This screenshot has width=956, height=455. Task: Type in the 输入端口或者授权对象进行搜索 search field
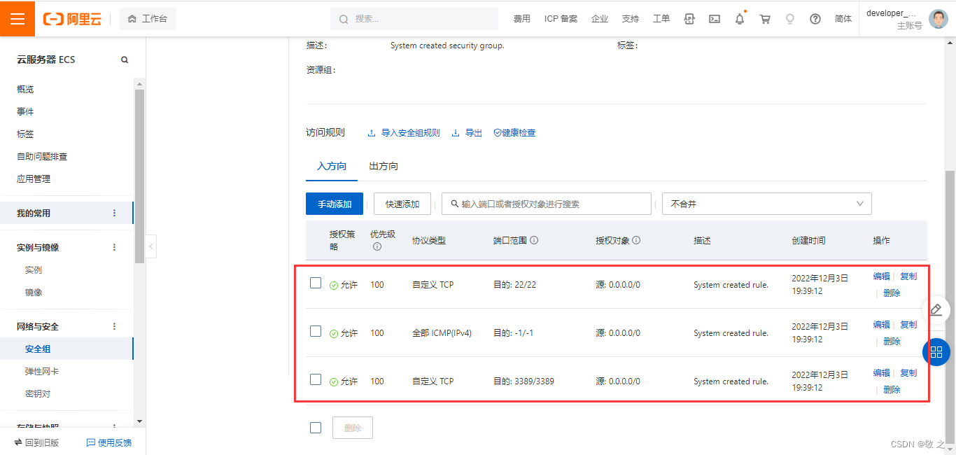pyautogui.click(x=546, y=203)
